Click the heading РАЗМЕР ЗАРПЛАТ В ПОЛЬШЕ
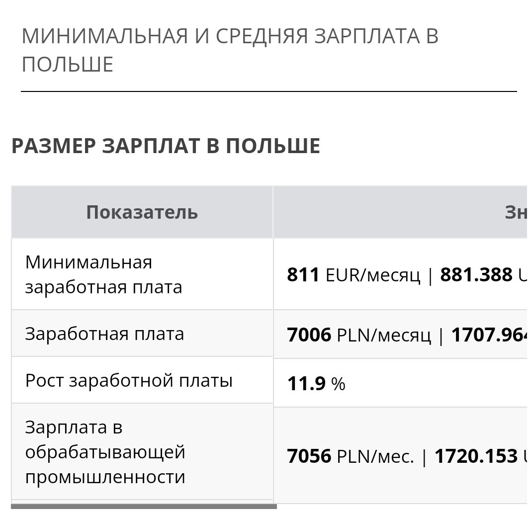The image size is (529, 513). [166, 146]
